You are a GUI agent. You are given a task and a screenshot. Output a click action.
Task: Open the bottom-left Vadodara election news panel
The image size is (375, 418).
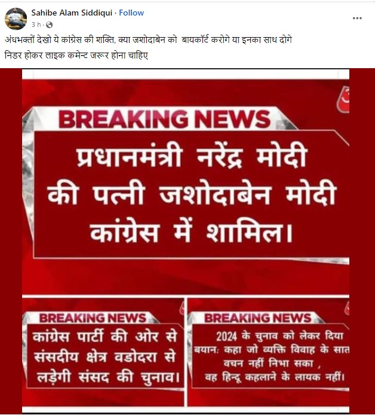(x=103, y=351)
